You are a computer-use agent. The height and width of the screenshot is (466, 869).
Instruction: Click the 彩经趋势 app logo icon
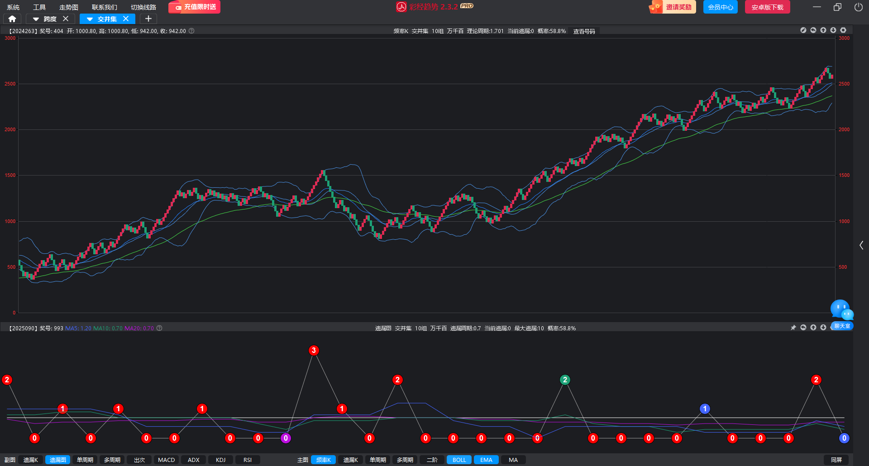coord(401,7)
